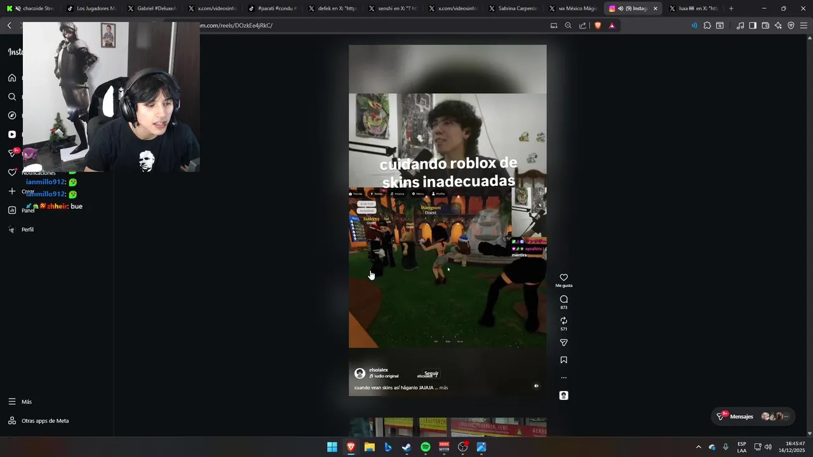Click the Crear plus icon in sidebar
The image size is (813, 457).
11,191
